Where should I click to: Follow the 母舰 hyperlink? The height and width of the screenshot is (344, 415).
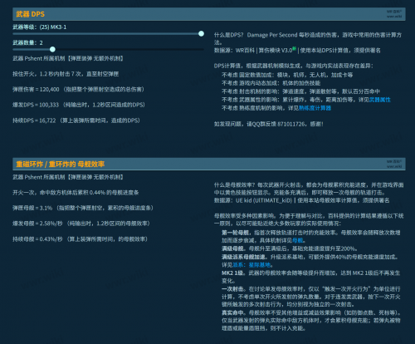point(297,240)
